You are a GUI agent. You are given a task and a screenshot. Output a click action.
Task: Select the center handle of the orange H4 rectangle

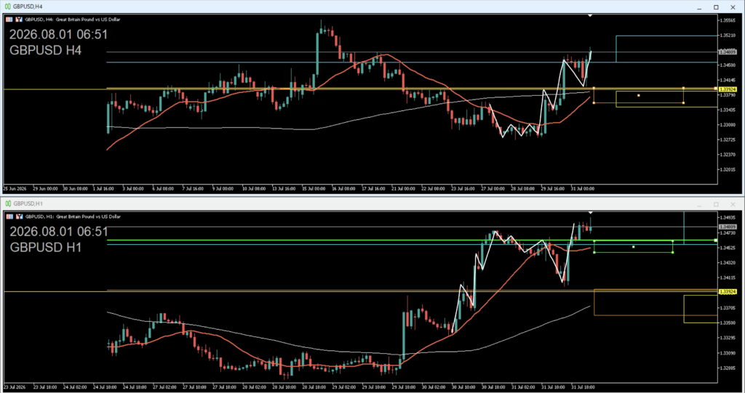(639, 95)
